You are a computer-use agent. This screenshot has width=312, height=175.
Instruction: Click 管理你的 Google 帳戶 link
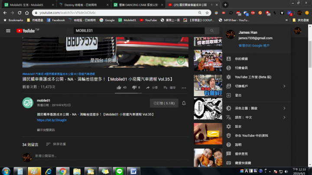[x=254, y=45]
